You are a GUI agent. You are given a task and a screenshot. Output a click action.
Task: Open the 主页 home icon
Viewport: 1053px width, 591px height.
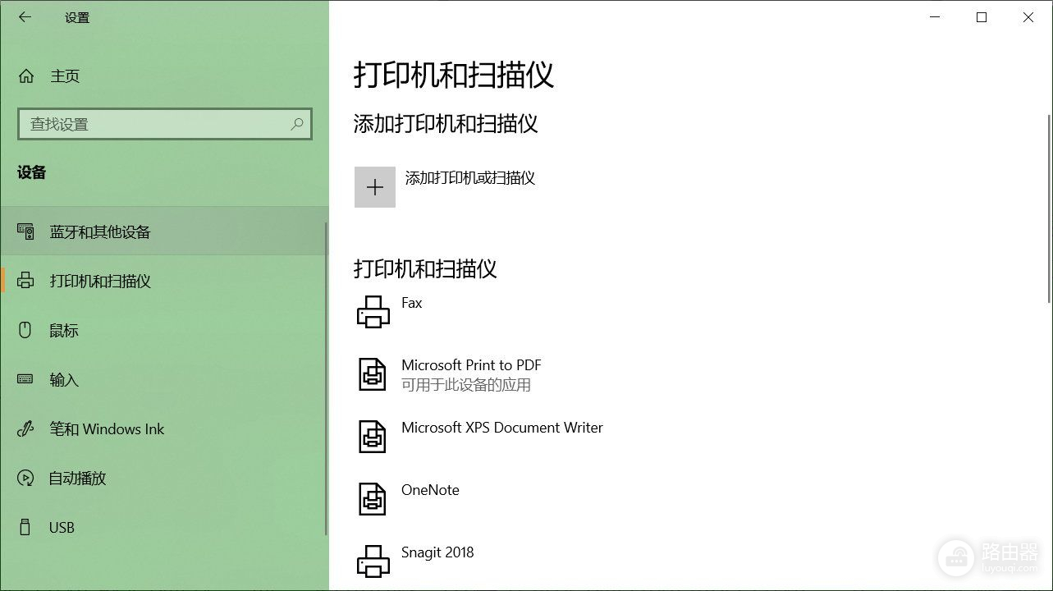26,76
